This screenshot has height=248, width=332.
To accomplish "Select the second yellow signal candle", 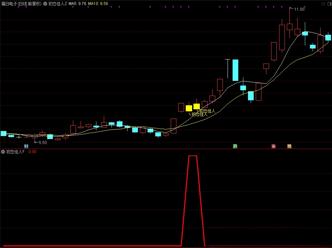I will [196, 106].
